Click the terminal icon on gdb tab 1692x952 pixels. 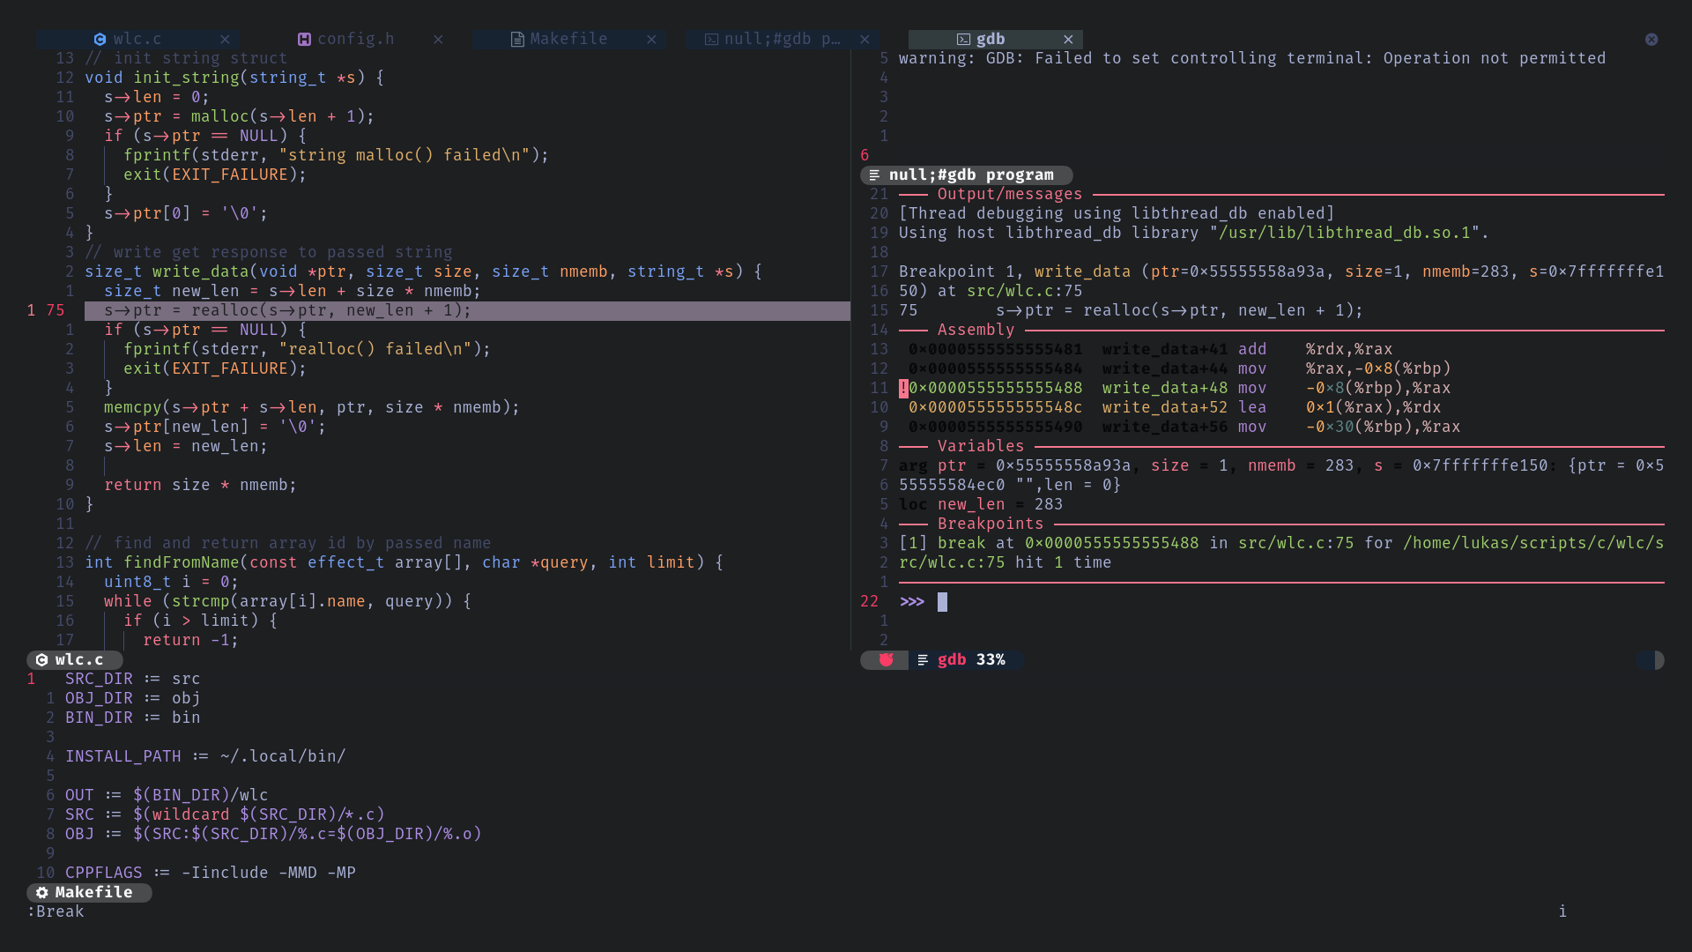[963, 40]
